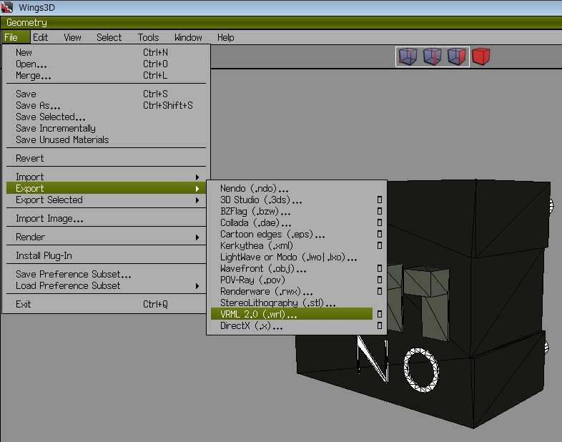Open options box for Collada export
Screen dimensions: 562x442
[x=380, y=222]
